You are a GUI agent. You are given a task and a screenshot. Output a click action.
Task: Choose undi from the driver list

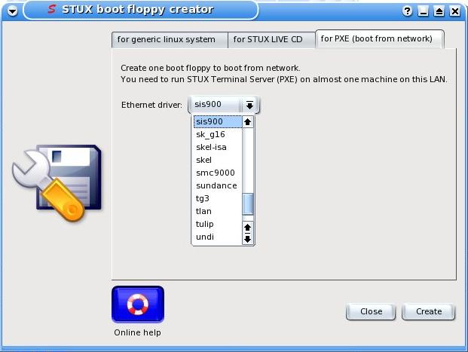(218, 237)
